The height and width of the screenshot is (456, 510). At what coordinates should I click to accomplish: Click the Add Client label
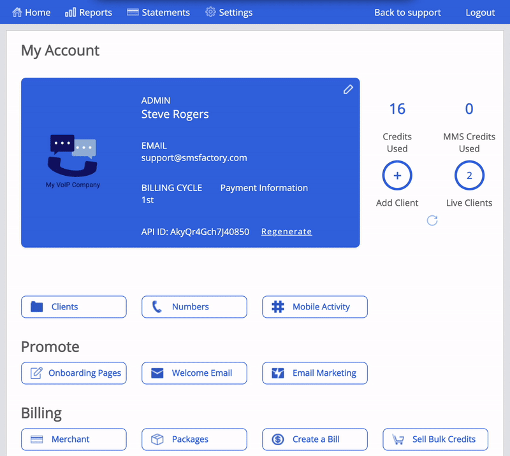(397, 203)
